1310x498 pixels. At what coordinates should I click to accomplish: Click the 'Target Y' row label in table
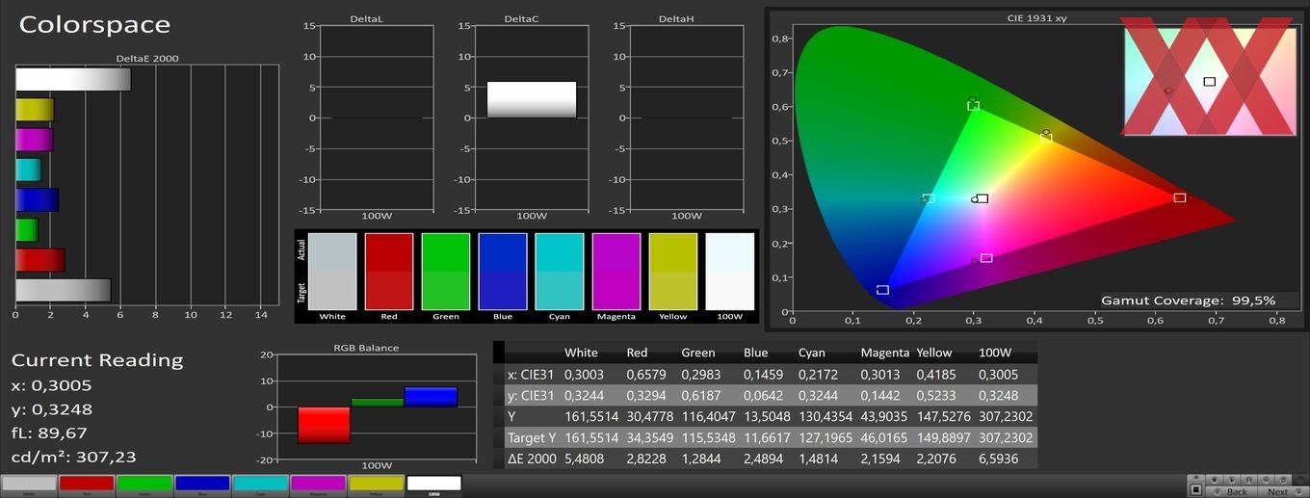tap(532, 437)
